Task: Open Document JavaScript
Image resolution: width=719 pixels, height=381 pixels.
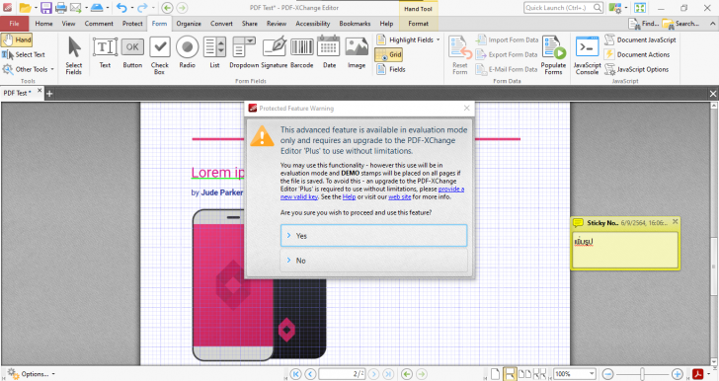Action: (640, 39)
